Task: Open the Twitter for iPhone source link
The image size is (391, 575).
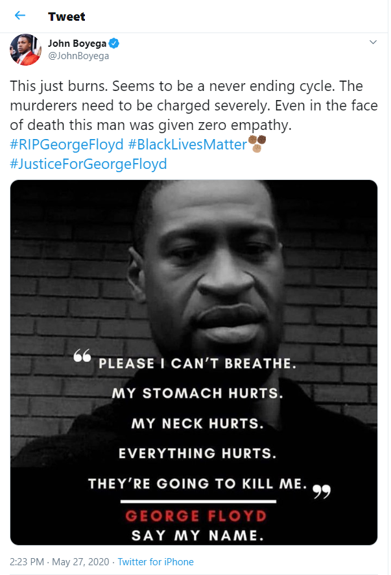Action: pyautogui.click(x=155, y=562)
